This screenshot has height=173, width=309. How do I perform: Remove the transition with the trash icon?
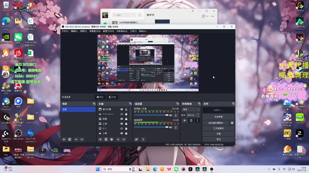191,120
